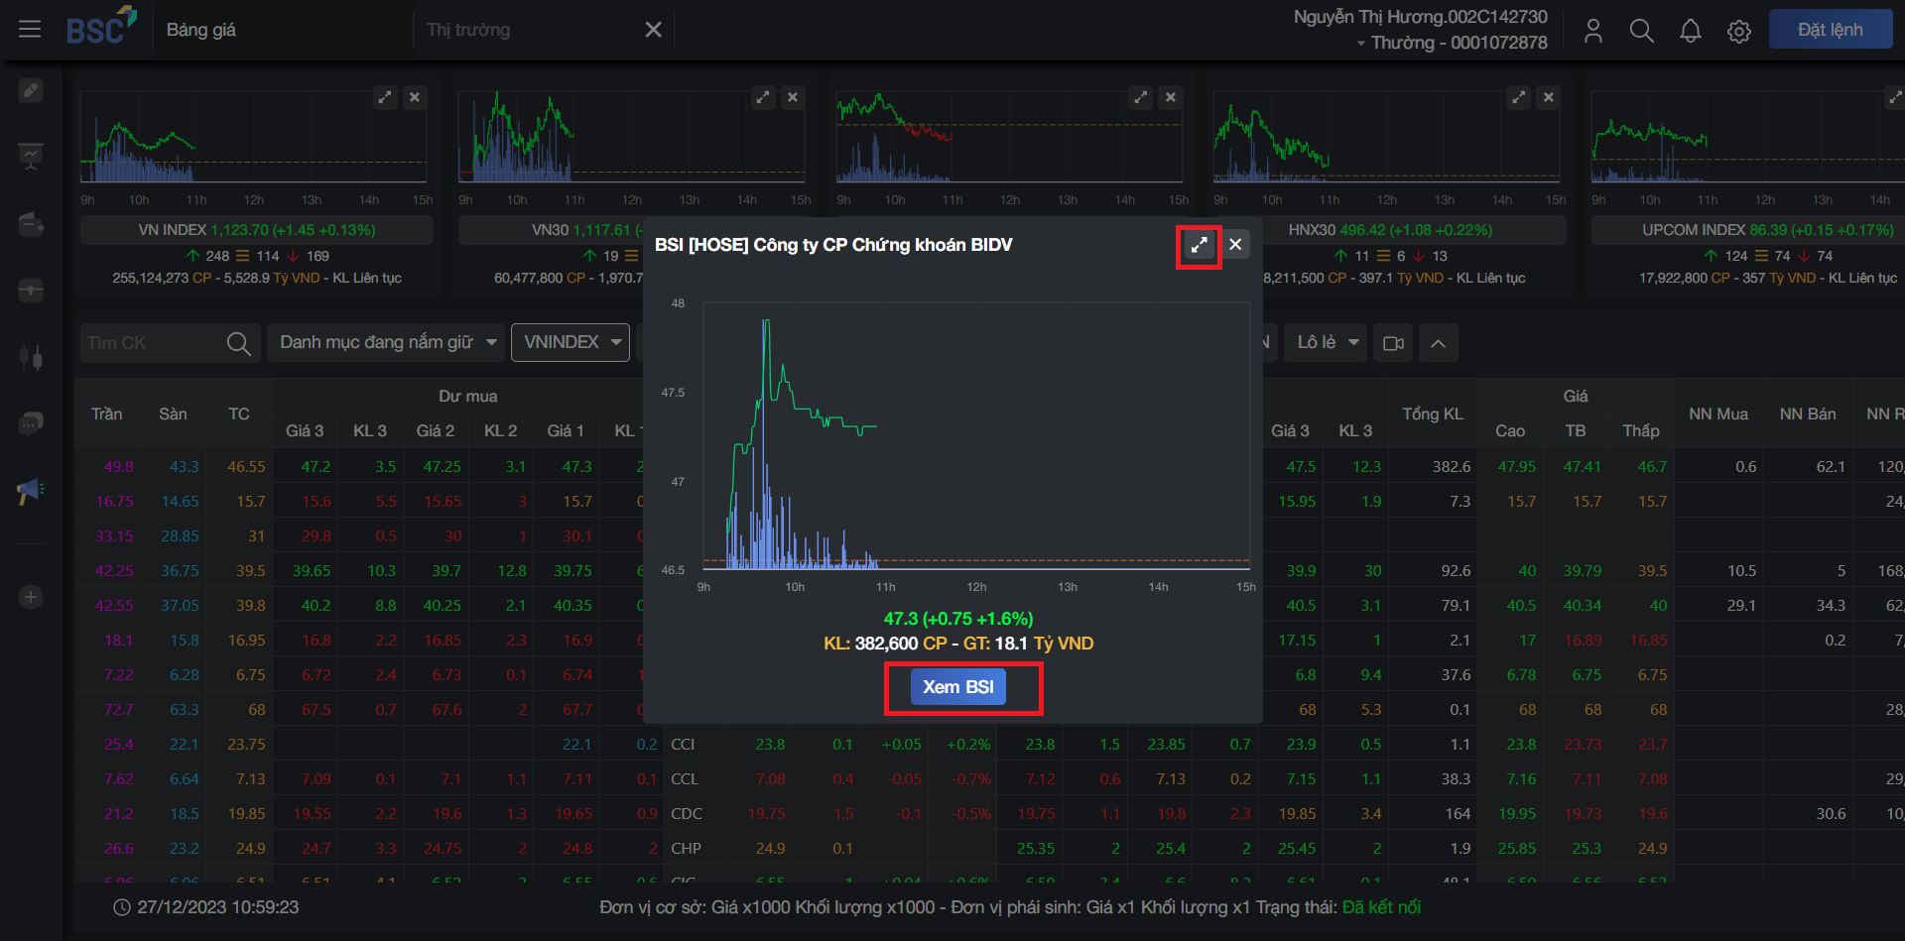Click the NN Bán column header
Viewport: 1905px width, 941px height.
click(1808, 413)
